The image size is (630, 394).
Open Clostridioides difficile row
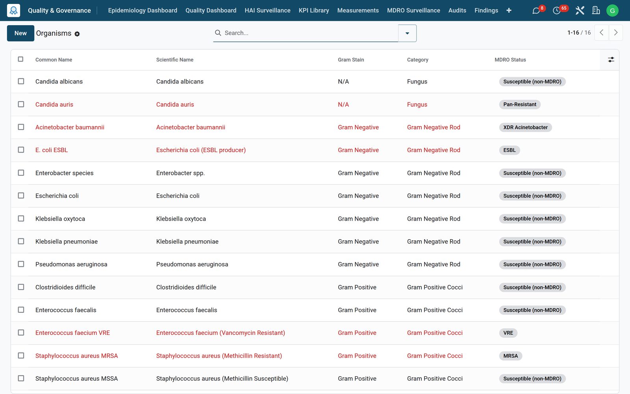pyautogui.click(x=315, y=287)
